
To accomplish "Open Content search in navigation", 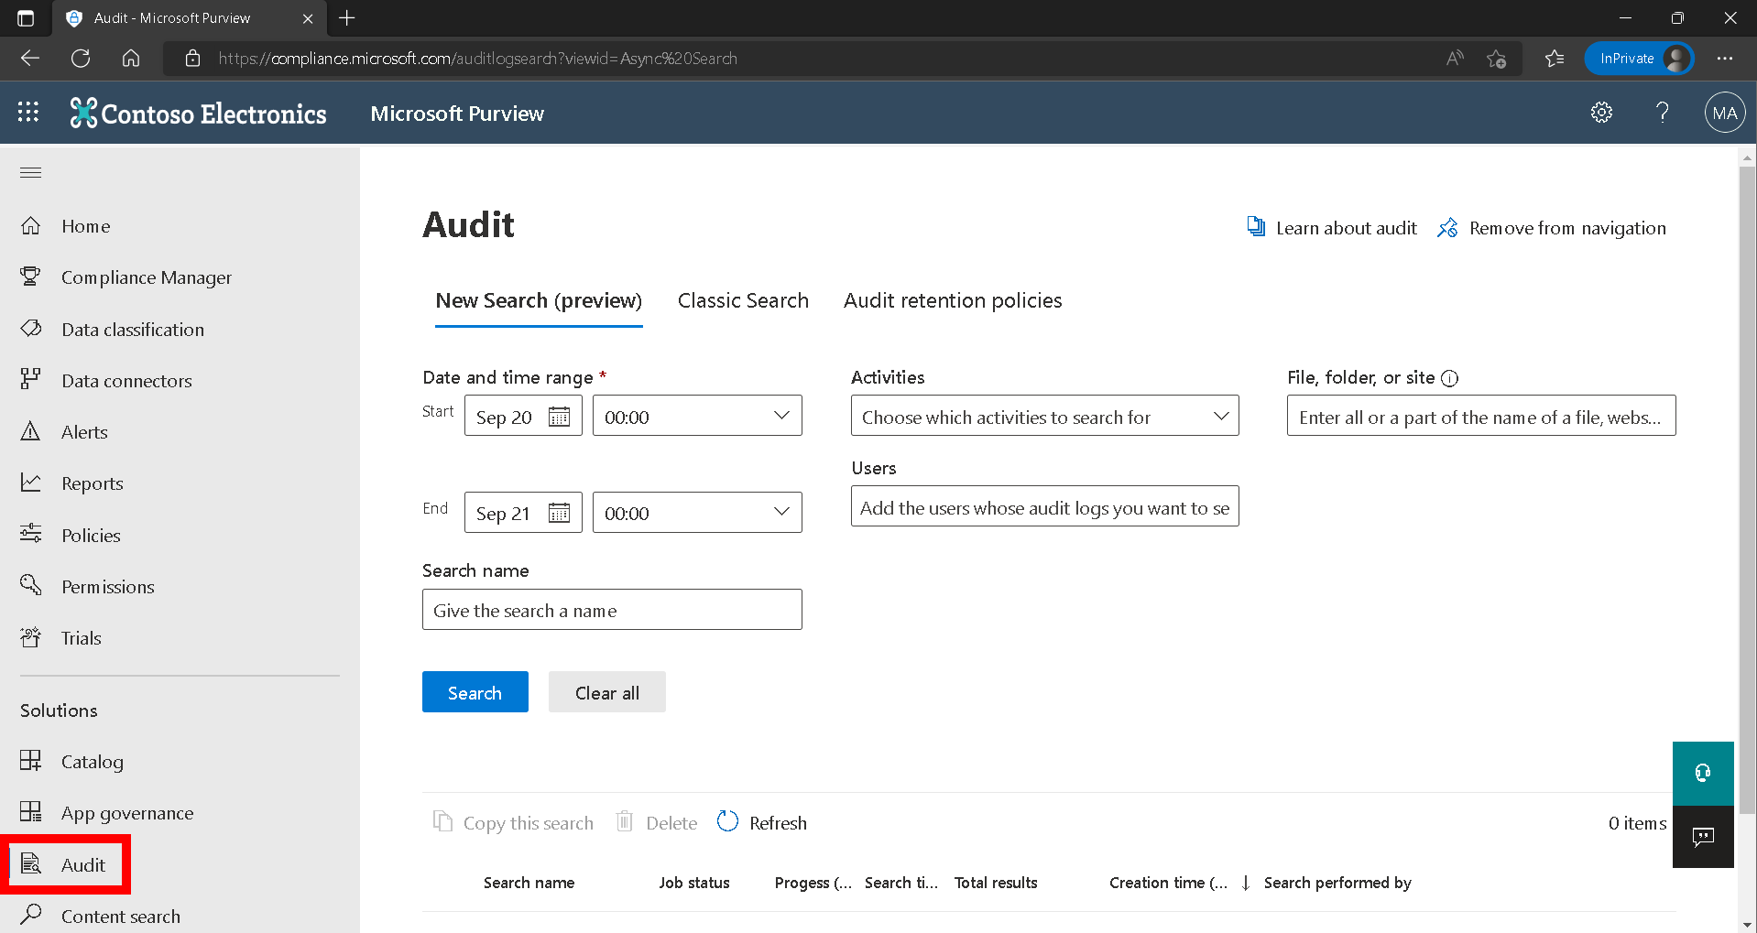I will [x=121, y=916].
